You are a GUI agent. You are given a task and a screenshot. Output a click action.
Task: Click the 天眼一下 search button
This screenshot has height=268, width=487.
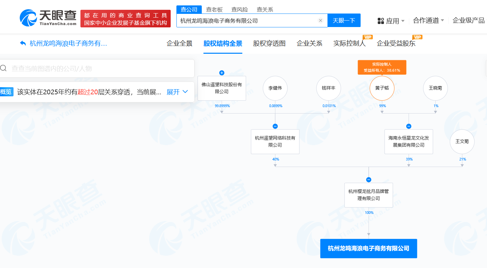[344, 20]
